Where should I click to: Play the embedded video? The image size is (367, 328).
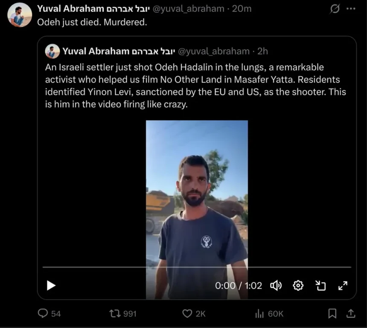tap(51, 285)
